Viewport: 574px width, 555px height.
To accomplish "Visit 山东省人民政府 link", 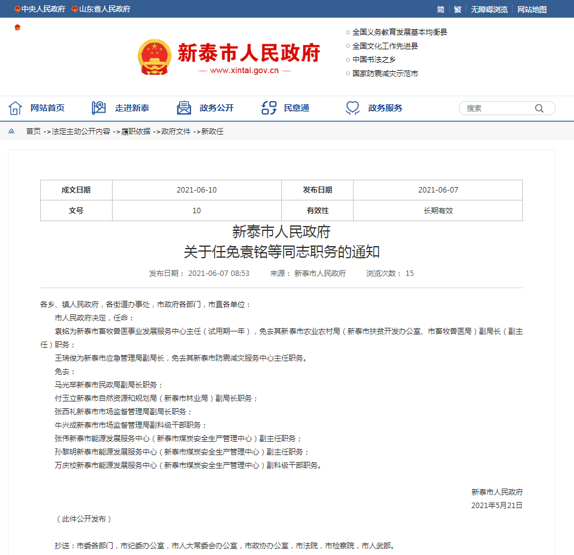I will (105, 9).
